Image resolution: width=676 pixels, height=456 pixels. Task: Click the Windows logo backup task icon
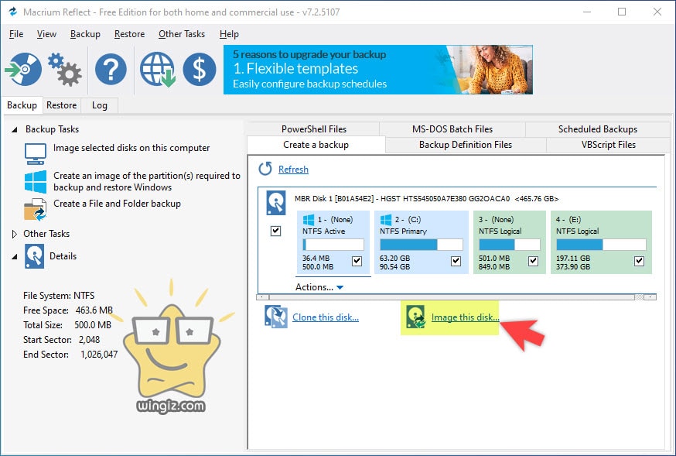[x=36, y=182]
